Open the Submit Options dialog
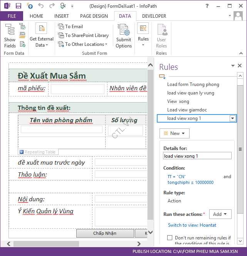 pos(124,36)
